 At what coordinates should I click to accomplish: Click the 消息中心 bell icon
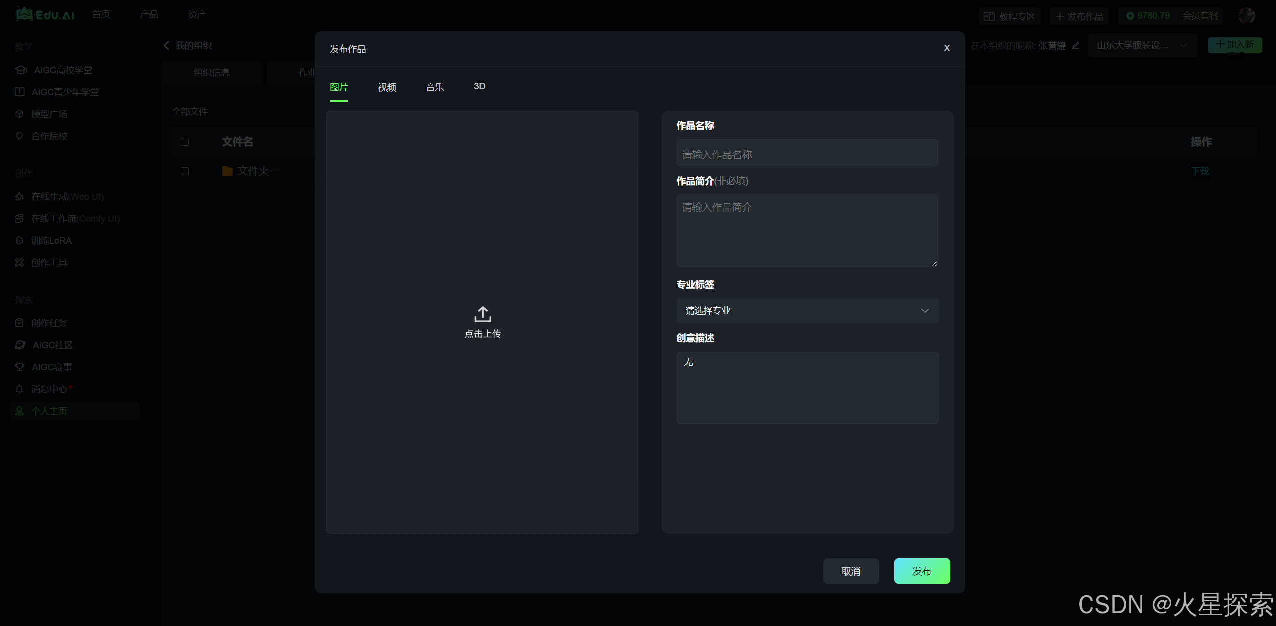(19, 389)
